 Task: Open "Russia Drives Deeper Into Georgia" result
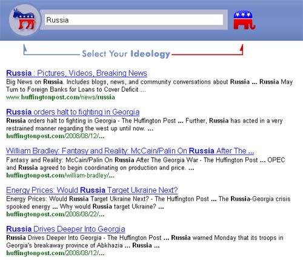(65, 229)
